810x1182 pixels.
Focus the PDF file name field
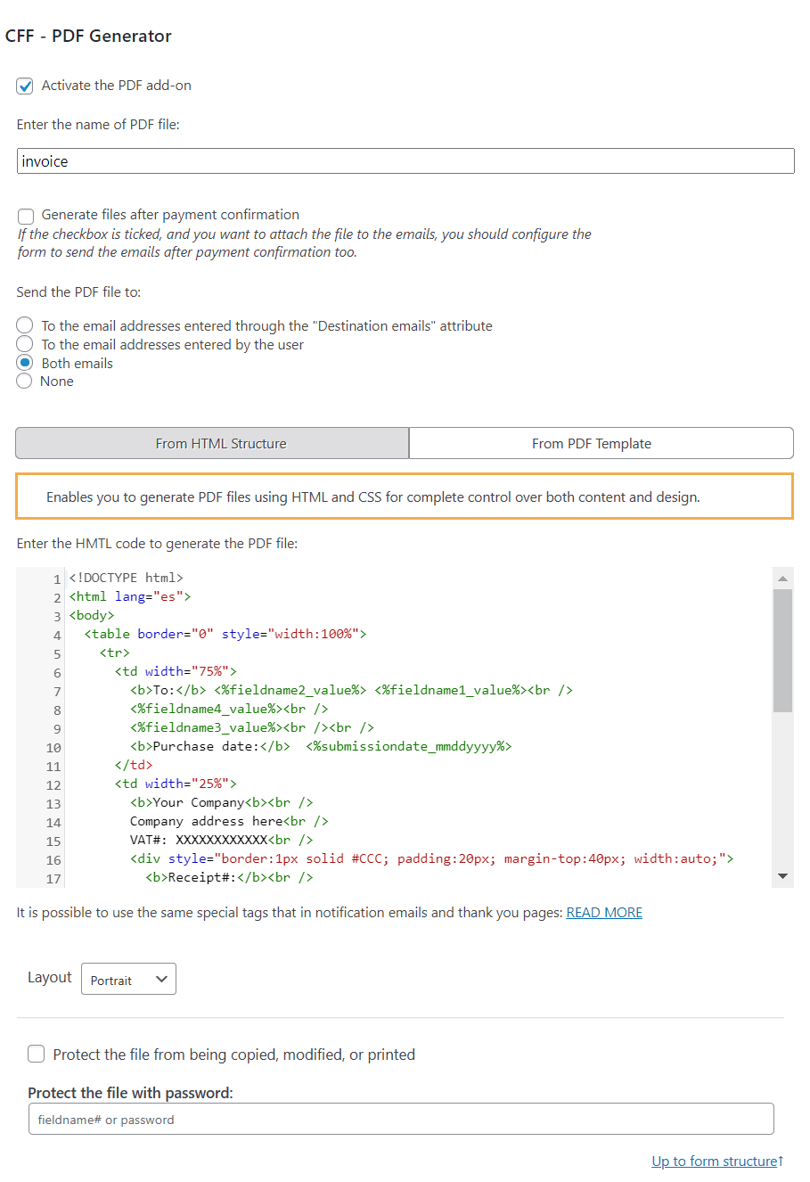point(405,161)
